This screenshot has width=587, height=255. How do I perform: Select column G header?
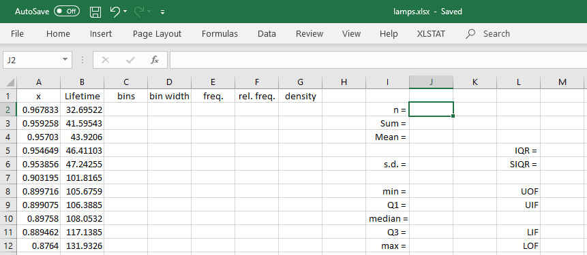[x=300, y=82]
